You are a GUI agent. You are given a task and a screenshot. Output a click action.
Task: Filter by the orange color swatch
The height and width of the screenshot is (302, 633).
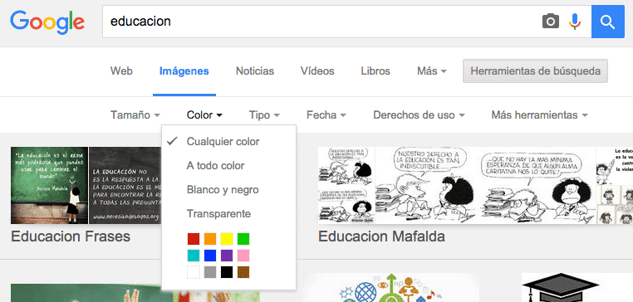click(x=210, y=239)
